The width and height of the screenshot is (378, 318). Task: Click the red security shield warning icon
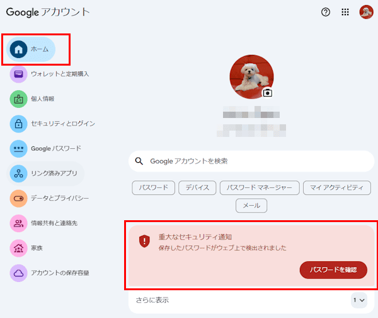point(144,241)
